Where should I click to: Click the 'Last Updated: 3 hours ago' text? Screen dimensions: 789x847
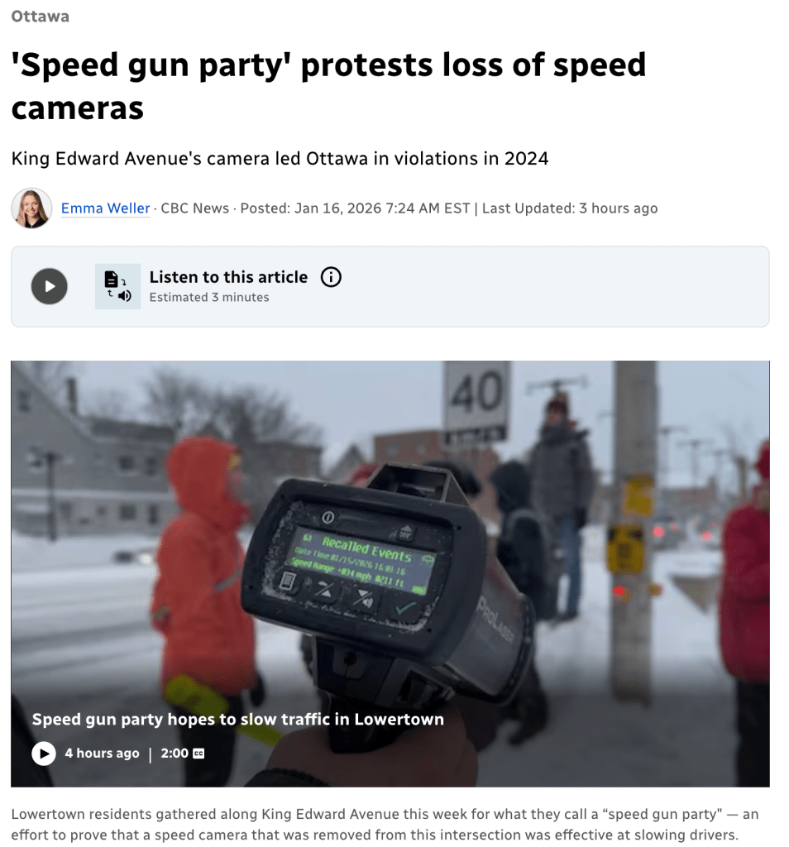(570, 208)
